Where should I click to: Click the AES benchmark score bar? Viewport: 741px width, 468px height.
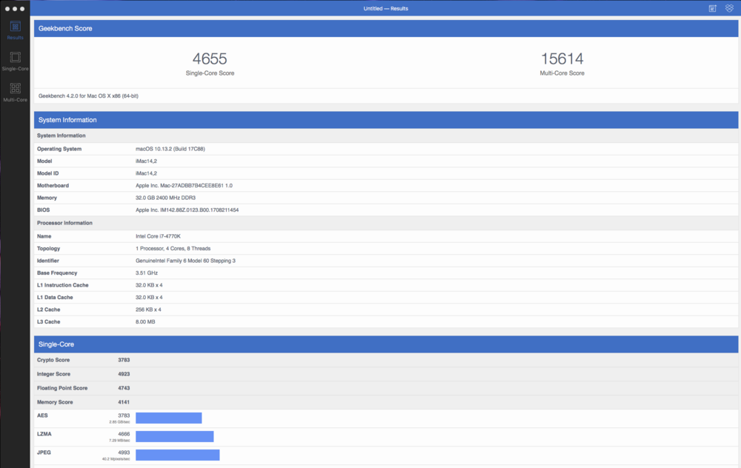pos(168,418)
